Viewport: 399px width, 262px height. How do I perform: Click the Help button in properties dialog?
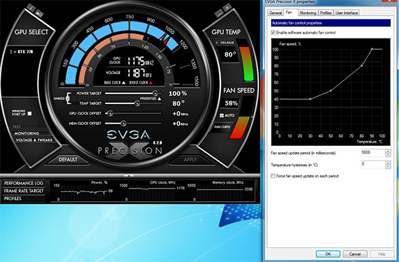click(381, 254)
